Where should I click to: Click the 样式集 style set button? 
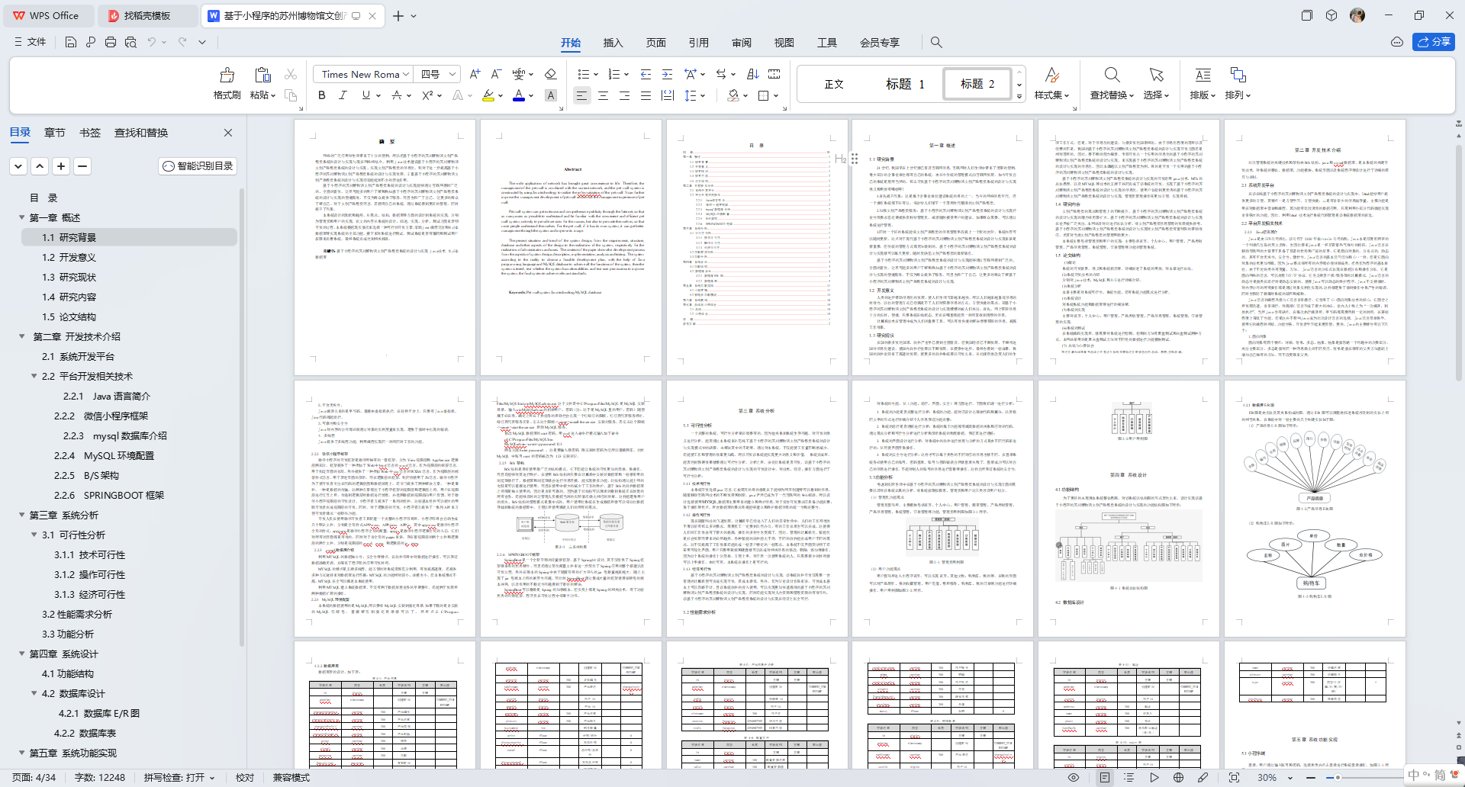(1051, 84)
